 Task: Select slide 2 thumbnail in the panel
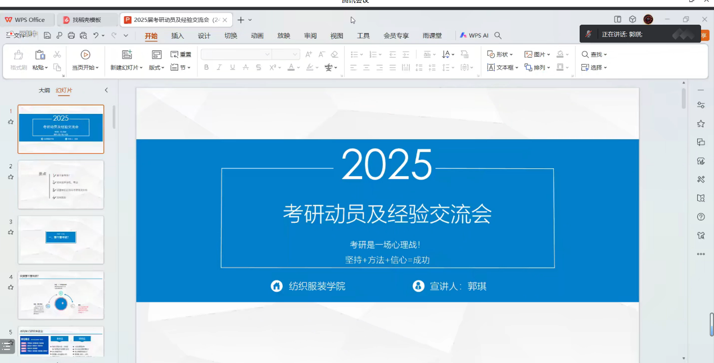(x=61, y=184)
